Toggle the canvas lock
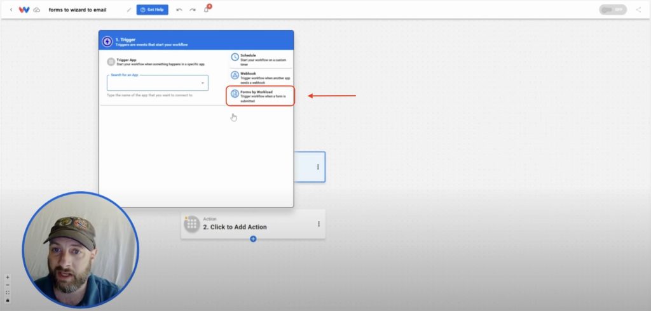This screenshot has width=651, height=311. coord(8,300)
